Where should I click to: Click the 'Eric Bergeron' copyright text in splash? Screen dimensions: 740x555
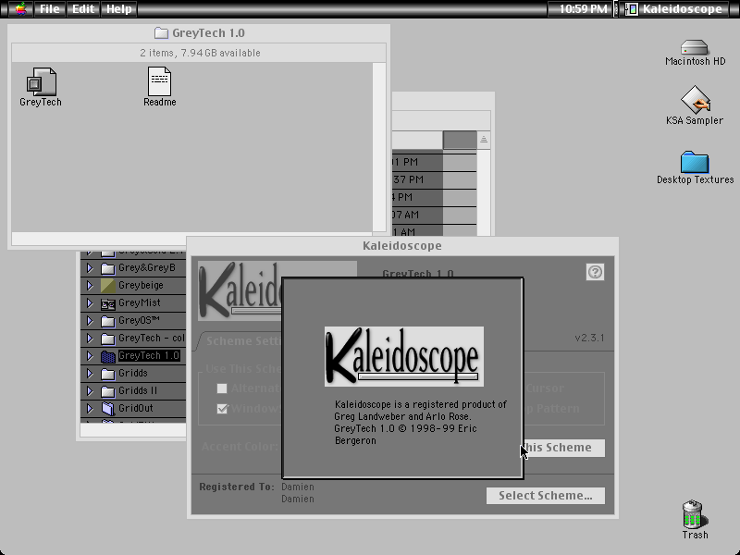click(406, 435)
